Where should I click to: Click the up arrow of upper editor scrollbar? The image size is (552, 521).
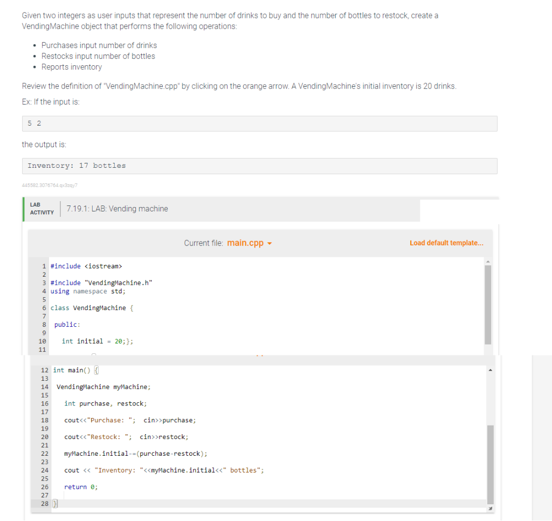pos(488,262)
